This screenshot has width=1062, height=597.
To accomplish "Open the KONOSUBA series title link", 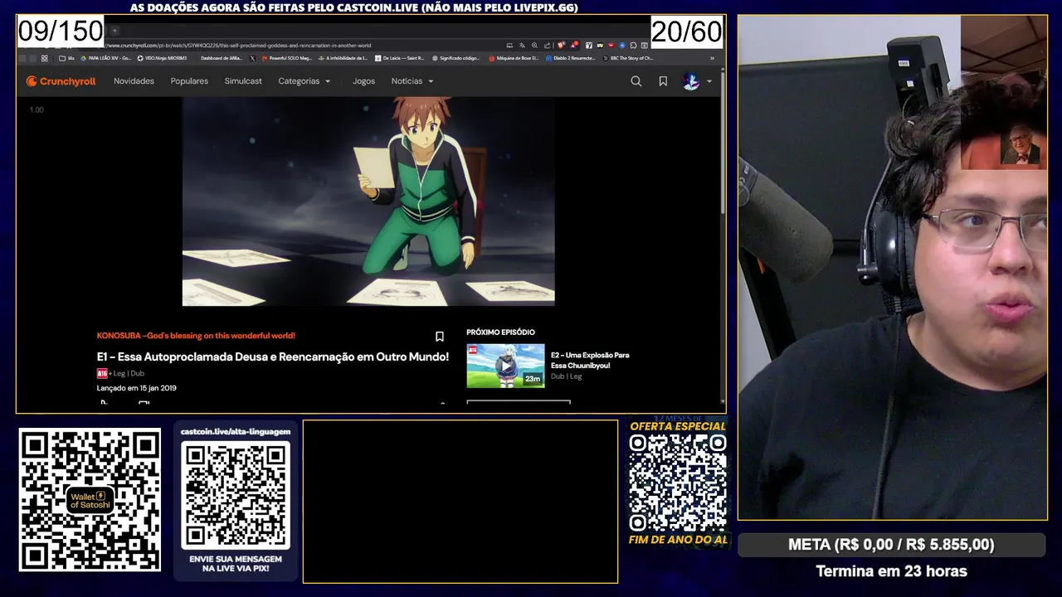I will [x=196, y=336].
